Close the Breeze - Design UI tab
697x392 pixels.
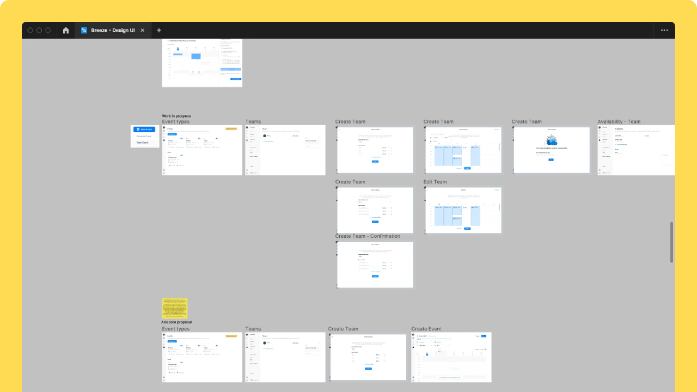pos(143,30)
